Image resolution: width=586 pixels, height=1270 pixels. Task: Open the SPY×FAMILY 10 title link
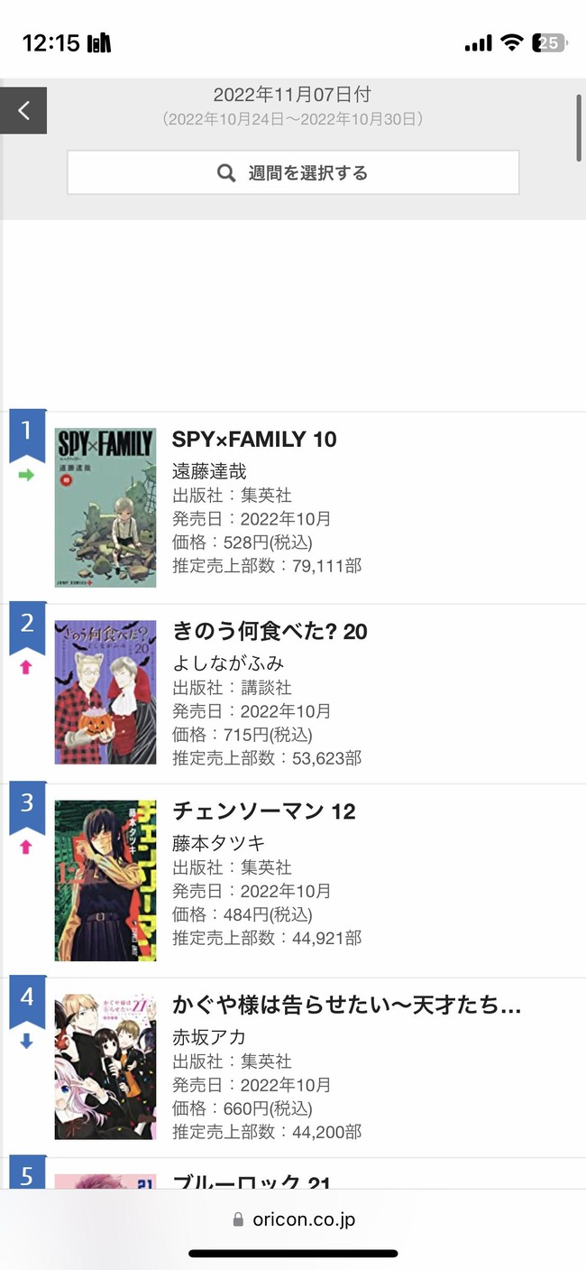pos(254,440)
